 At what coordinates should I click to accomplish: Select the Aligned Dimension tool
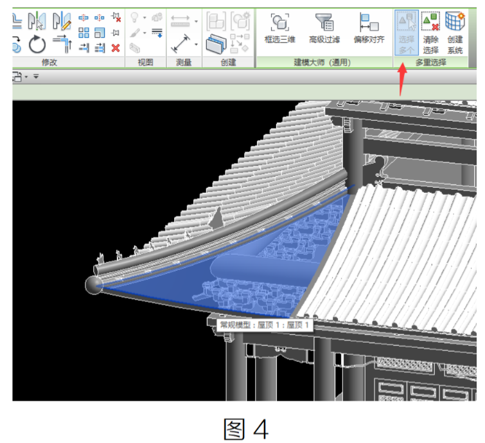pyautogui.click(x=181, y=44)
